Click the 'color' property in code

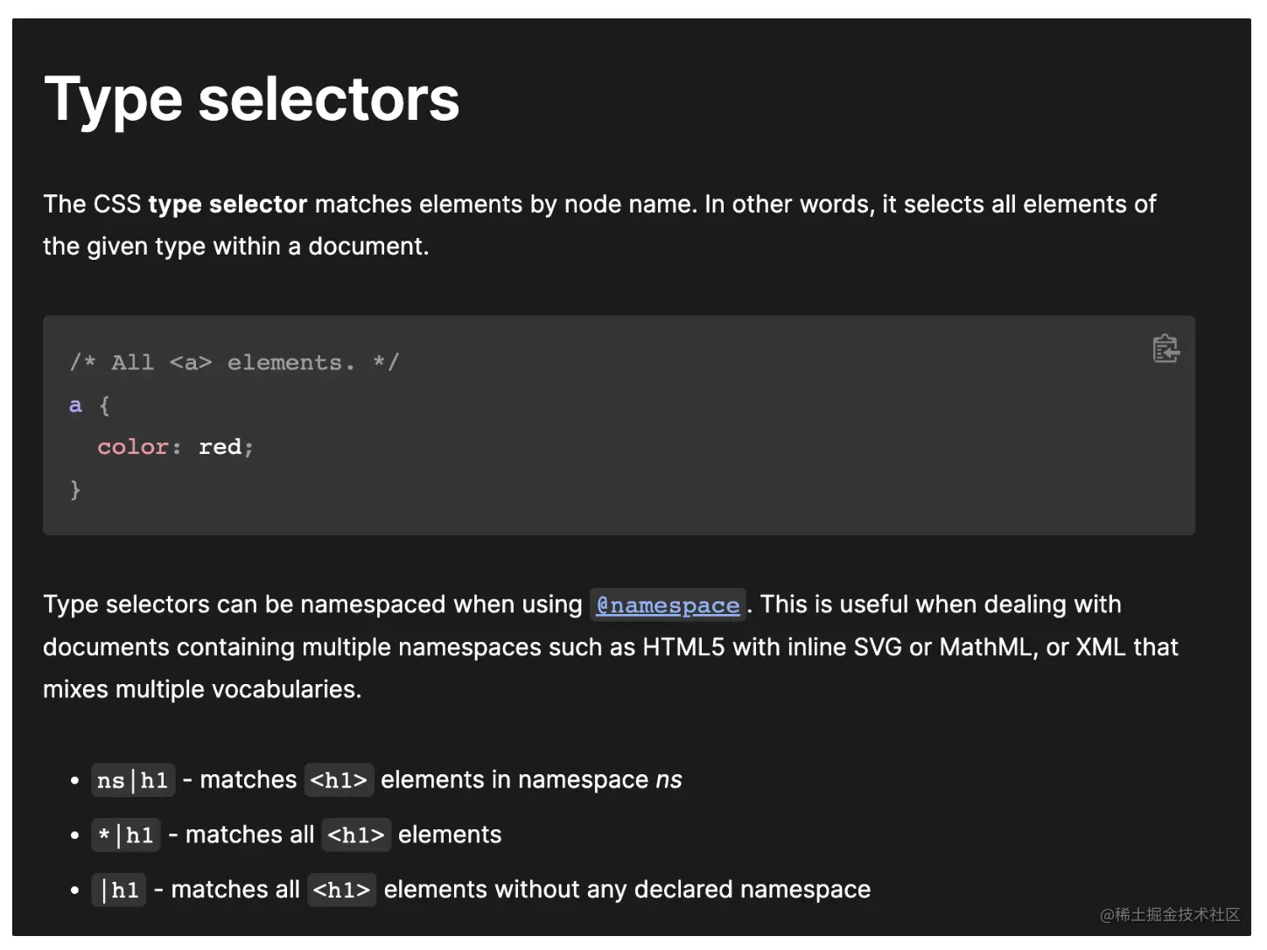click(x=133, y=447)
